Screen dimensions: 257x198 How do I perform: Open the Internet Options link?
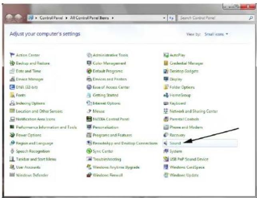107,103
